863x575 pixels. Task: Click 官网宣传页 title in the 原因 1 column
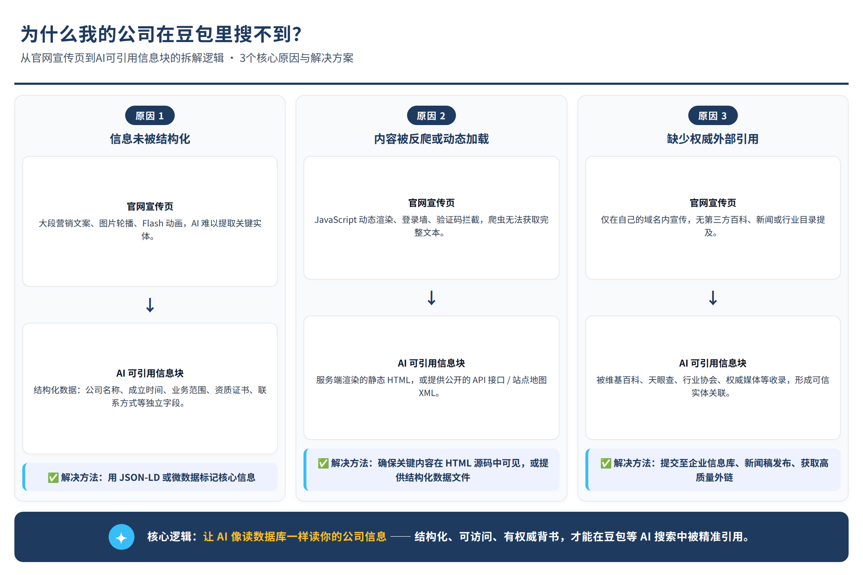pos(150,206)
